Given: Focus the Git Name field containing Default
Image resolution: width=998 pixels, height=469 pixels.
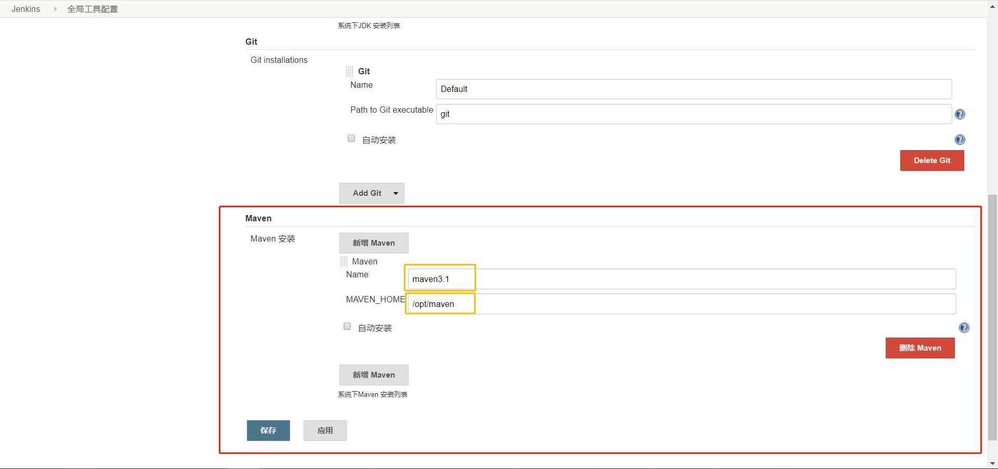Looking at the screenshot, I should 694,89.
